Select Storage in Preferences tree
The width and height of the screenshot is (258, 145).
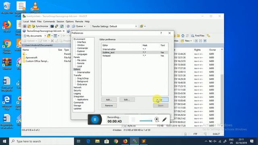coord(77,106)
